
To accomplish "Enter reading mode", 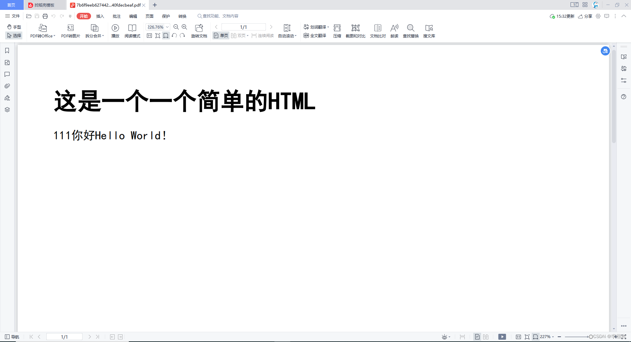I will click(132, 31).
